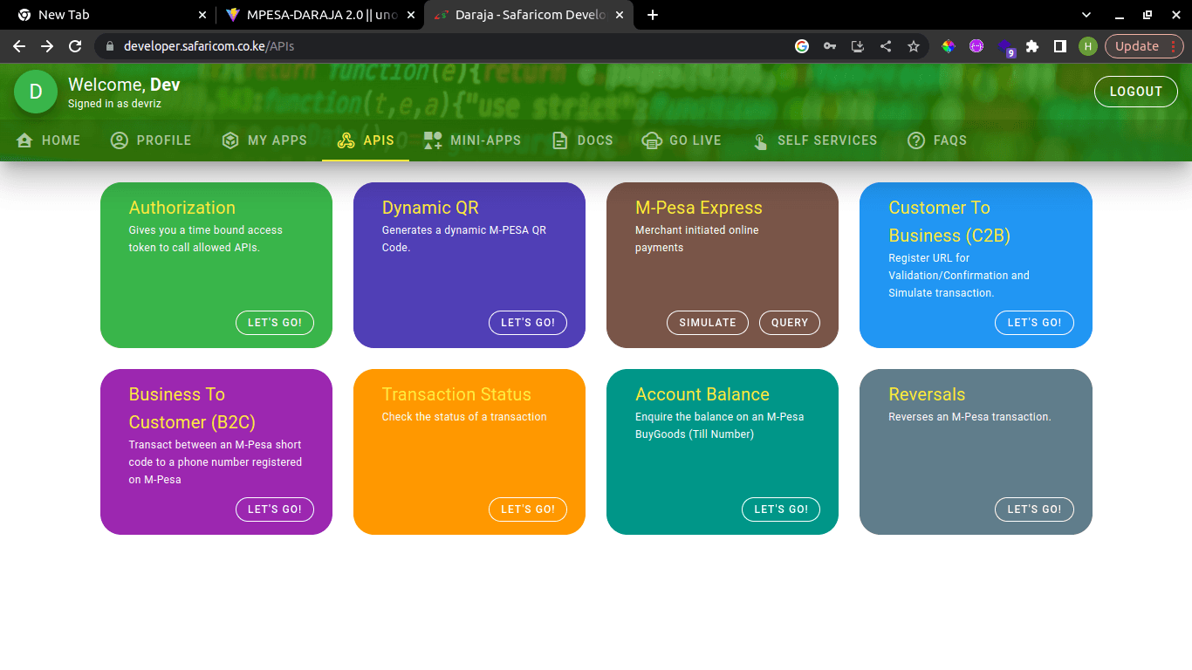This screenshot has height=670, width=1192.
Task: Bookmark this page with the star icon
Action: [x=914, y=46]
